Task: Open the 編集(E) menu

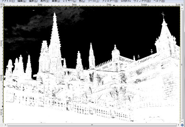Action: (22, 1)
